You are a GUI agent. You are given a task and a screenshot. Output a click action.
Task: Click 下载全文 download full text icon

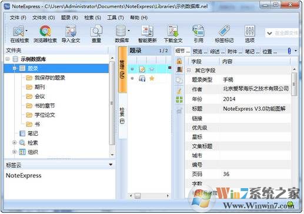click(x=173, y=31)
